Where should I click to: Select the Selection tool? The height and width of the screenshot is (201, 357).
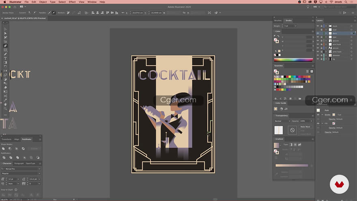tap(5, 29)
